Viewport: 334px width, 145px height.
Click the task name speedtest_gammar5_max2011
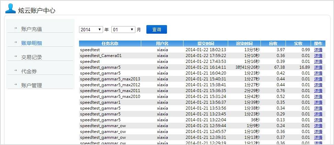(110, 91)
